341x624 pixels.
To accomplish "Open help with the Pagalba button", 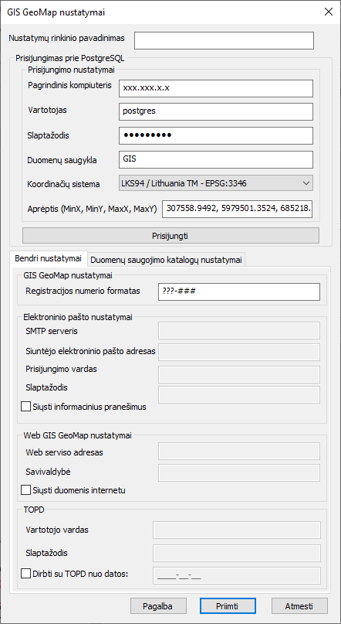I will 158,606.
